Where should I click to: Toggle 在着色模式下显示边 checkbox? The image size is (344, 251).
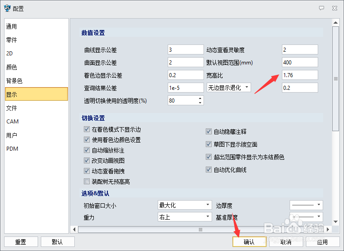87,129
